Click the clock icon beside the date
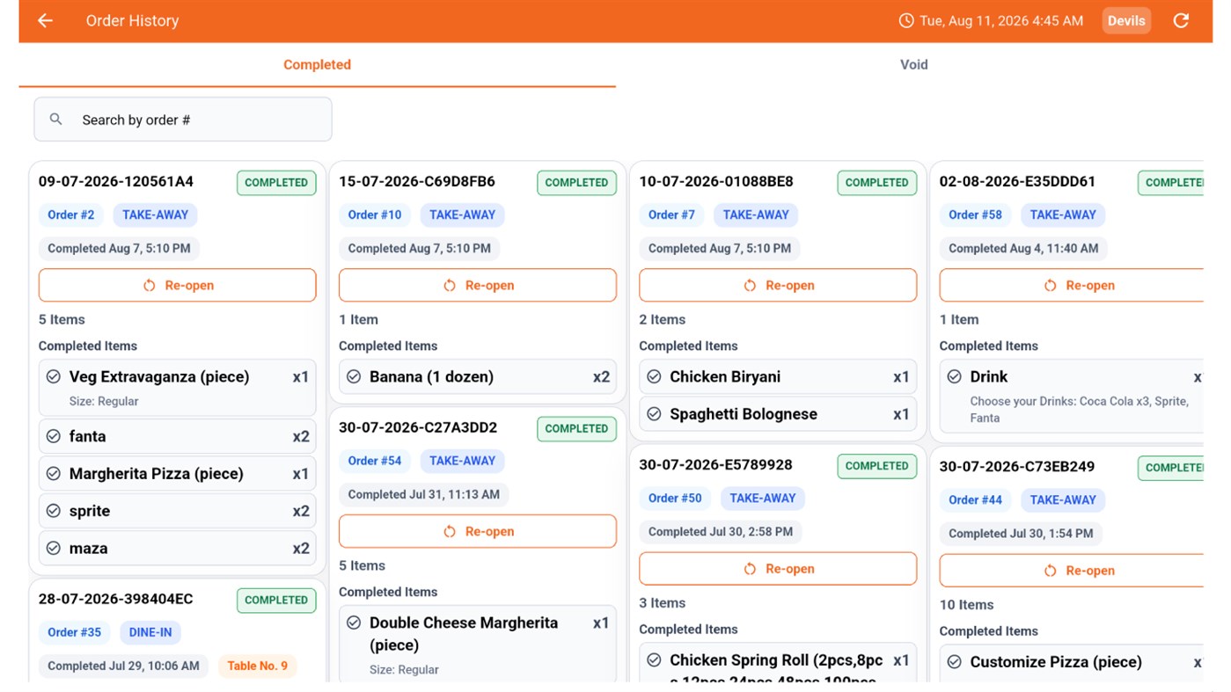The width and height of the screenshot is (1231, 692). [906, 20]
